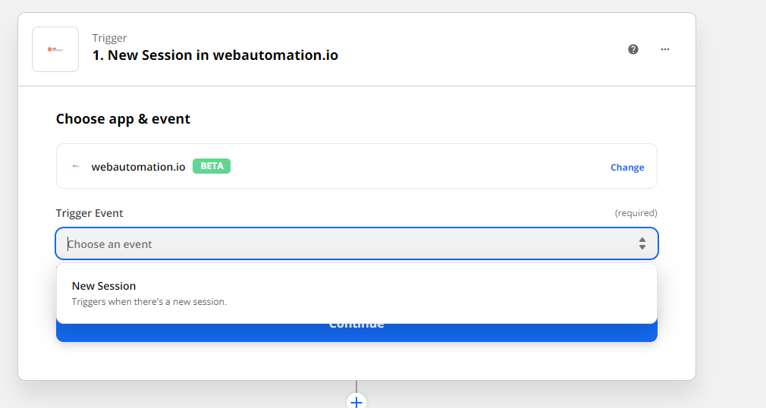Select the New Session event option

click(356, 293)
